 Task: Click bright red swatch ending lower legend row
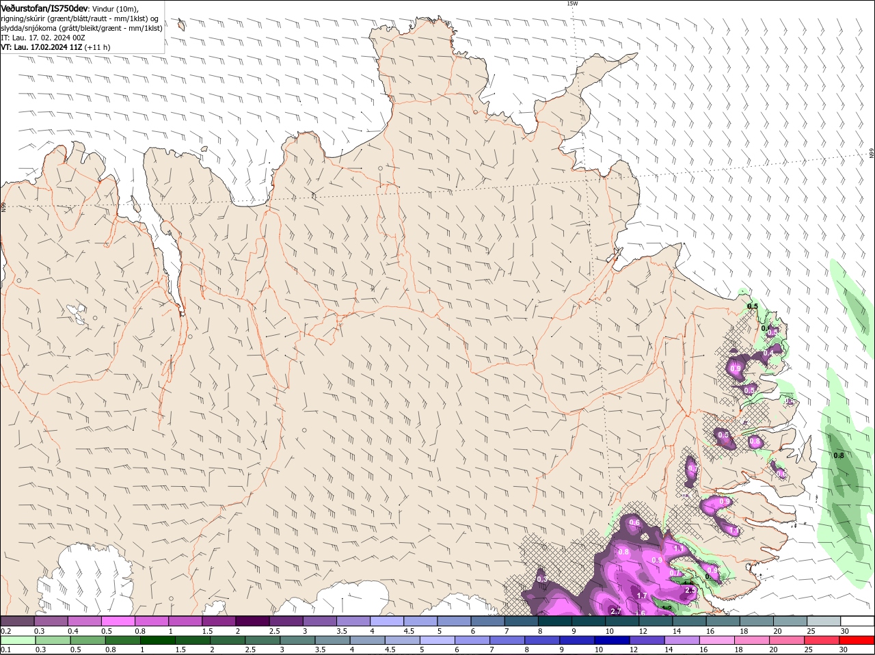click(858, 640)
